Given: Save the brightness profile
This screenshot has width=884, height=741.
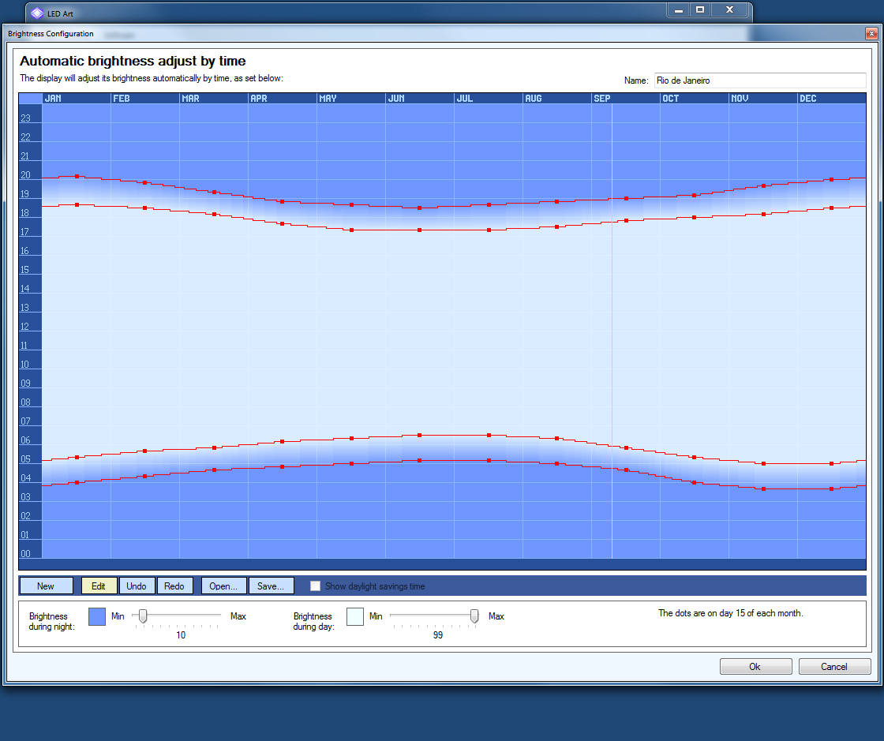Looking at the screenshot, I should click(271, 586).
